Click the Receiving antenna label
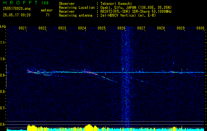The width and height of the screenshot is (207, 131). (76, 15)
